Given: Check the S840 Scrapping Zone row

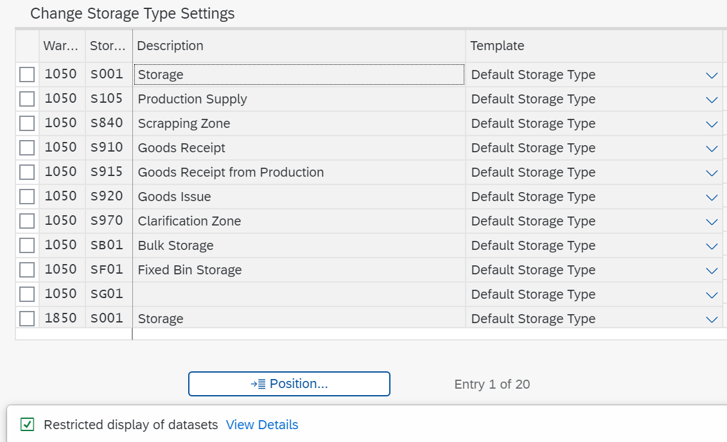Looking at the screenshot, I should click(x=27, y=123).
